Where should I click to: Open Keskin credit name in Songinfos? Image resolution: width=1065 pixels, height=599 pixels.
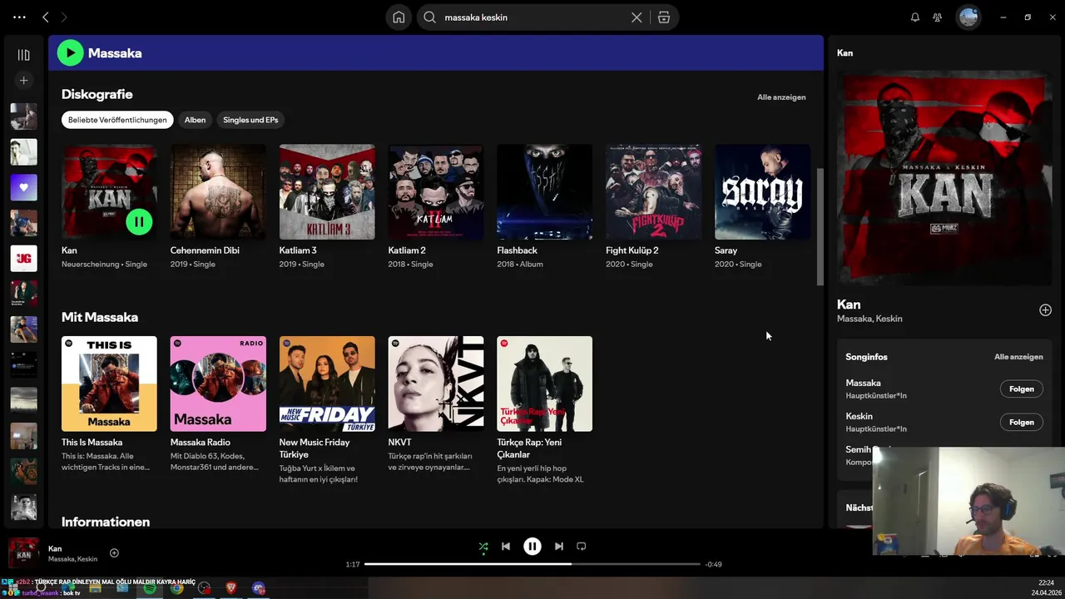(x=859, y=417)
